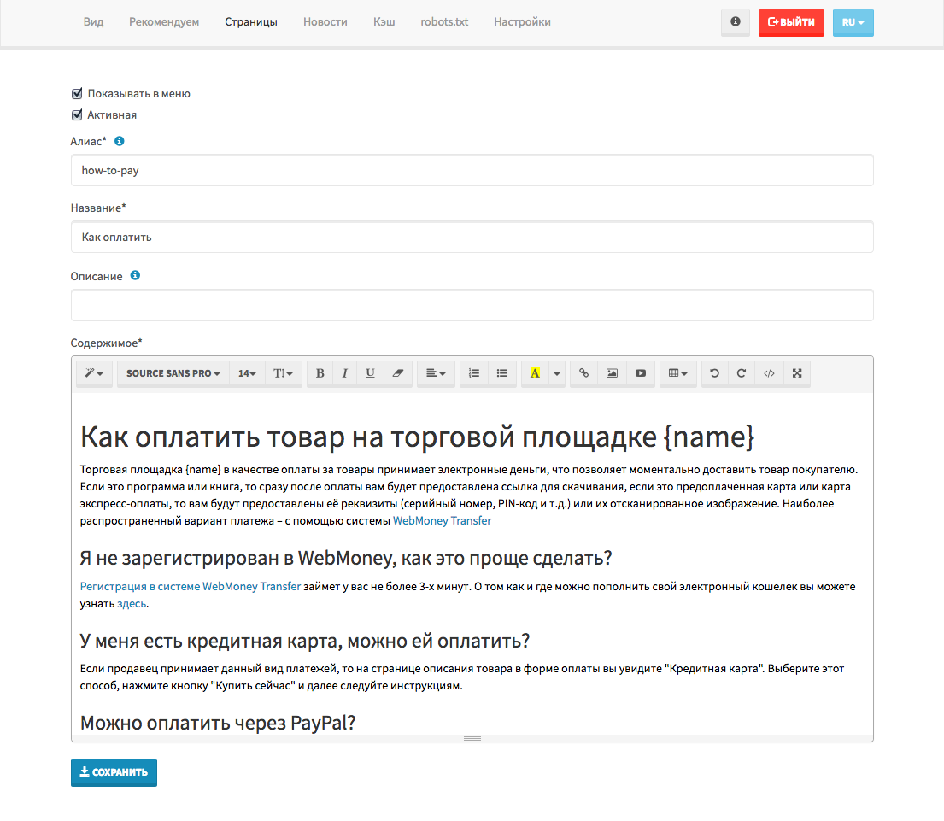Apply italic formatting in the editor
944x821 pixels.
click(345, 374)
